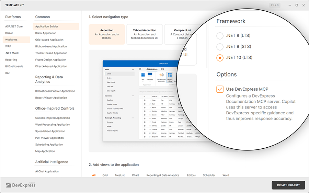Click the CREATE PROJECT button

tap(288, 185)
